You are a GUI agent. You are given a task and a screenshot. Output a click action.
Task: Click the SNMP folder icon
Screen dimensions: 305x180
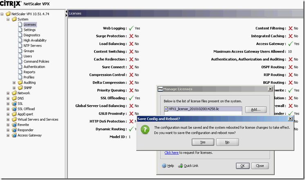(x=20, y=88)
